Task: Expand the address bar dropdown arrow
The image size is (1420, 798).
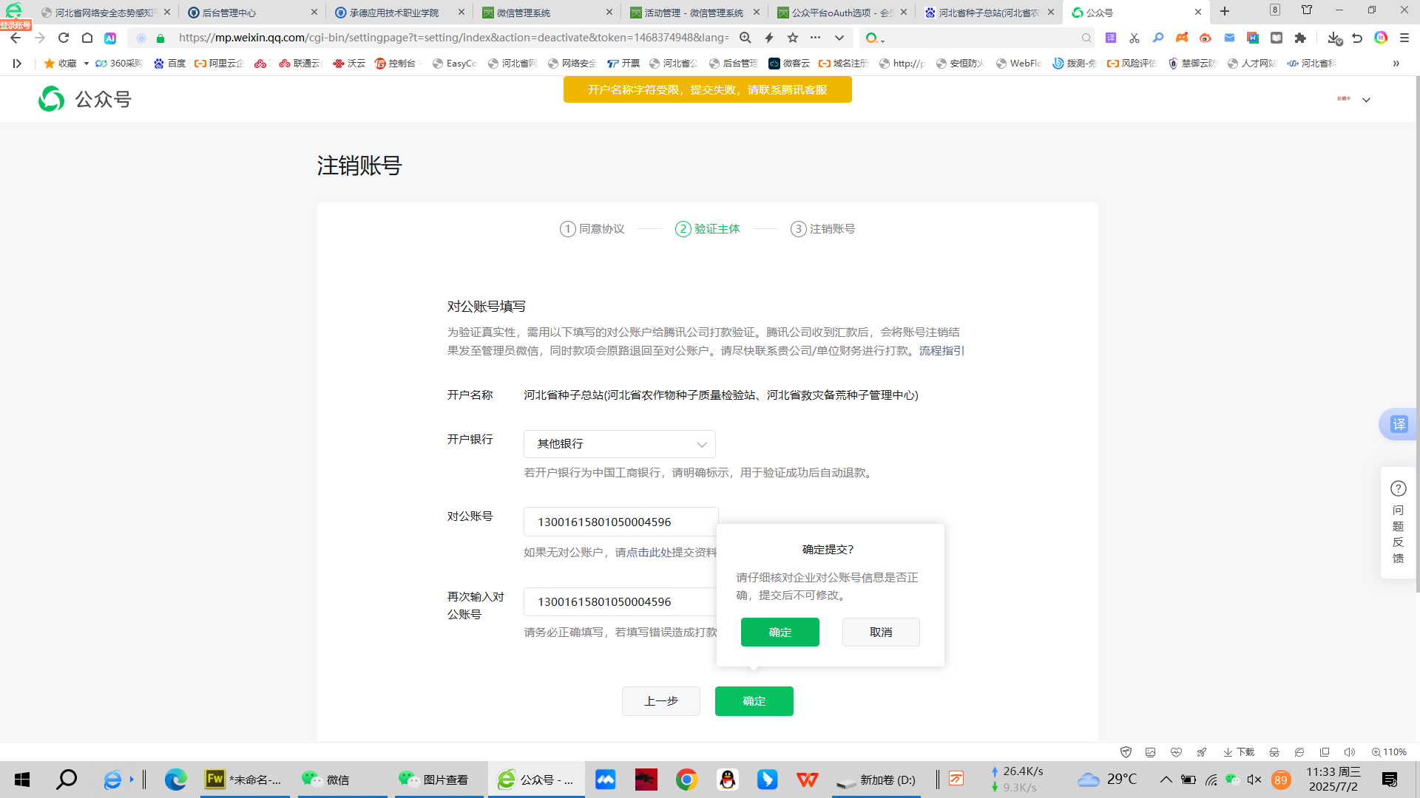Action: point(839,38)
